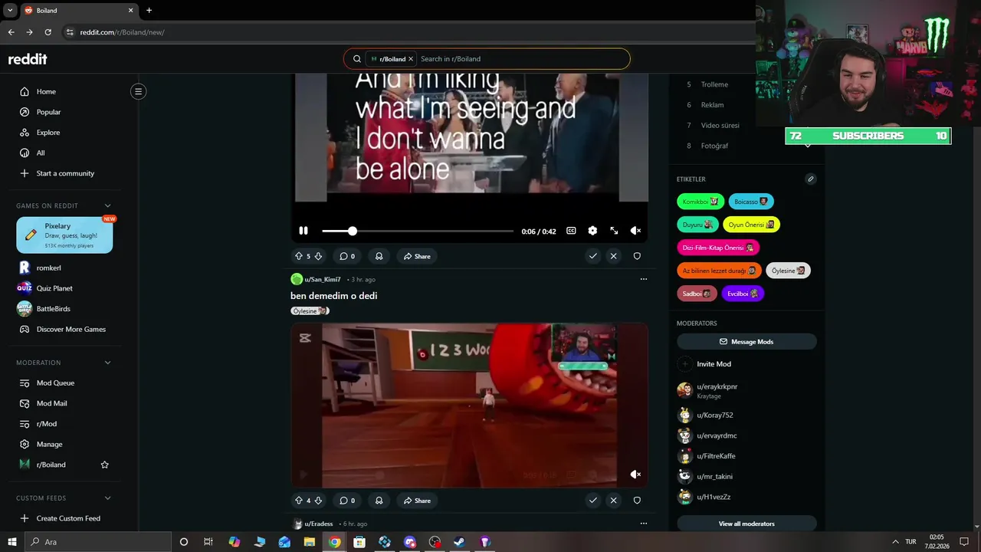Click View all moderators
Screen dimensions: 981x552
746,524
